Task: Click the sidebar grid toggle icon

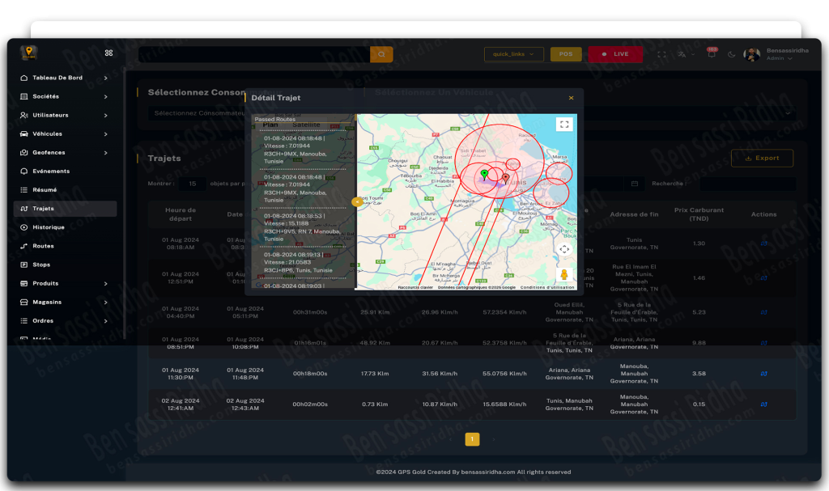Action: click(x=108, y=53)
